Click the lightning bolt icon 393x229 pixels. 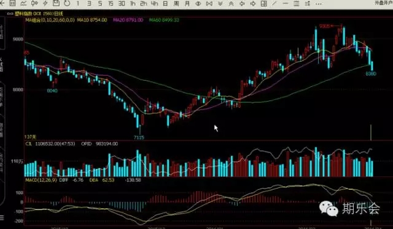[45, 3]
